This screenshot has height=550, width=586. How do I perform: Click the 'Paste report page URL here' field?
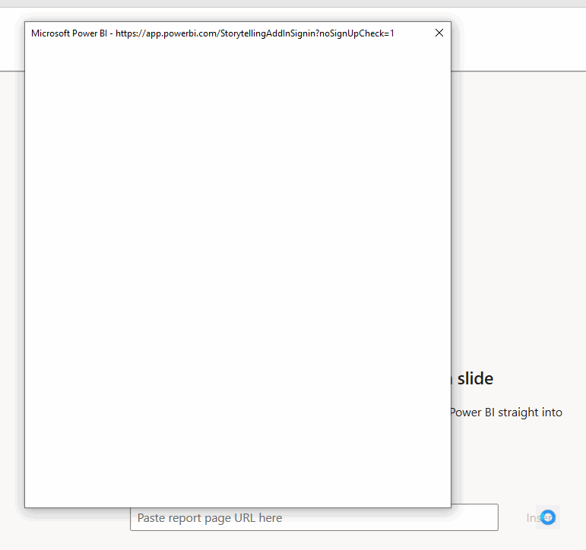314,518
